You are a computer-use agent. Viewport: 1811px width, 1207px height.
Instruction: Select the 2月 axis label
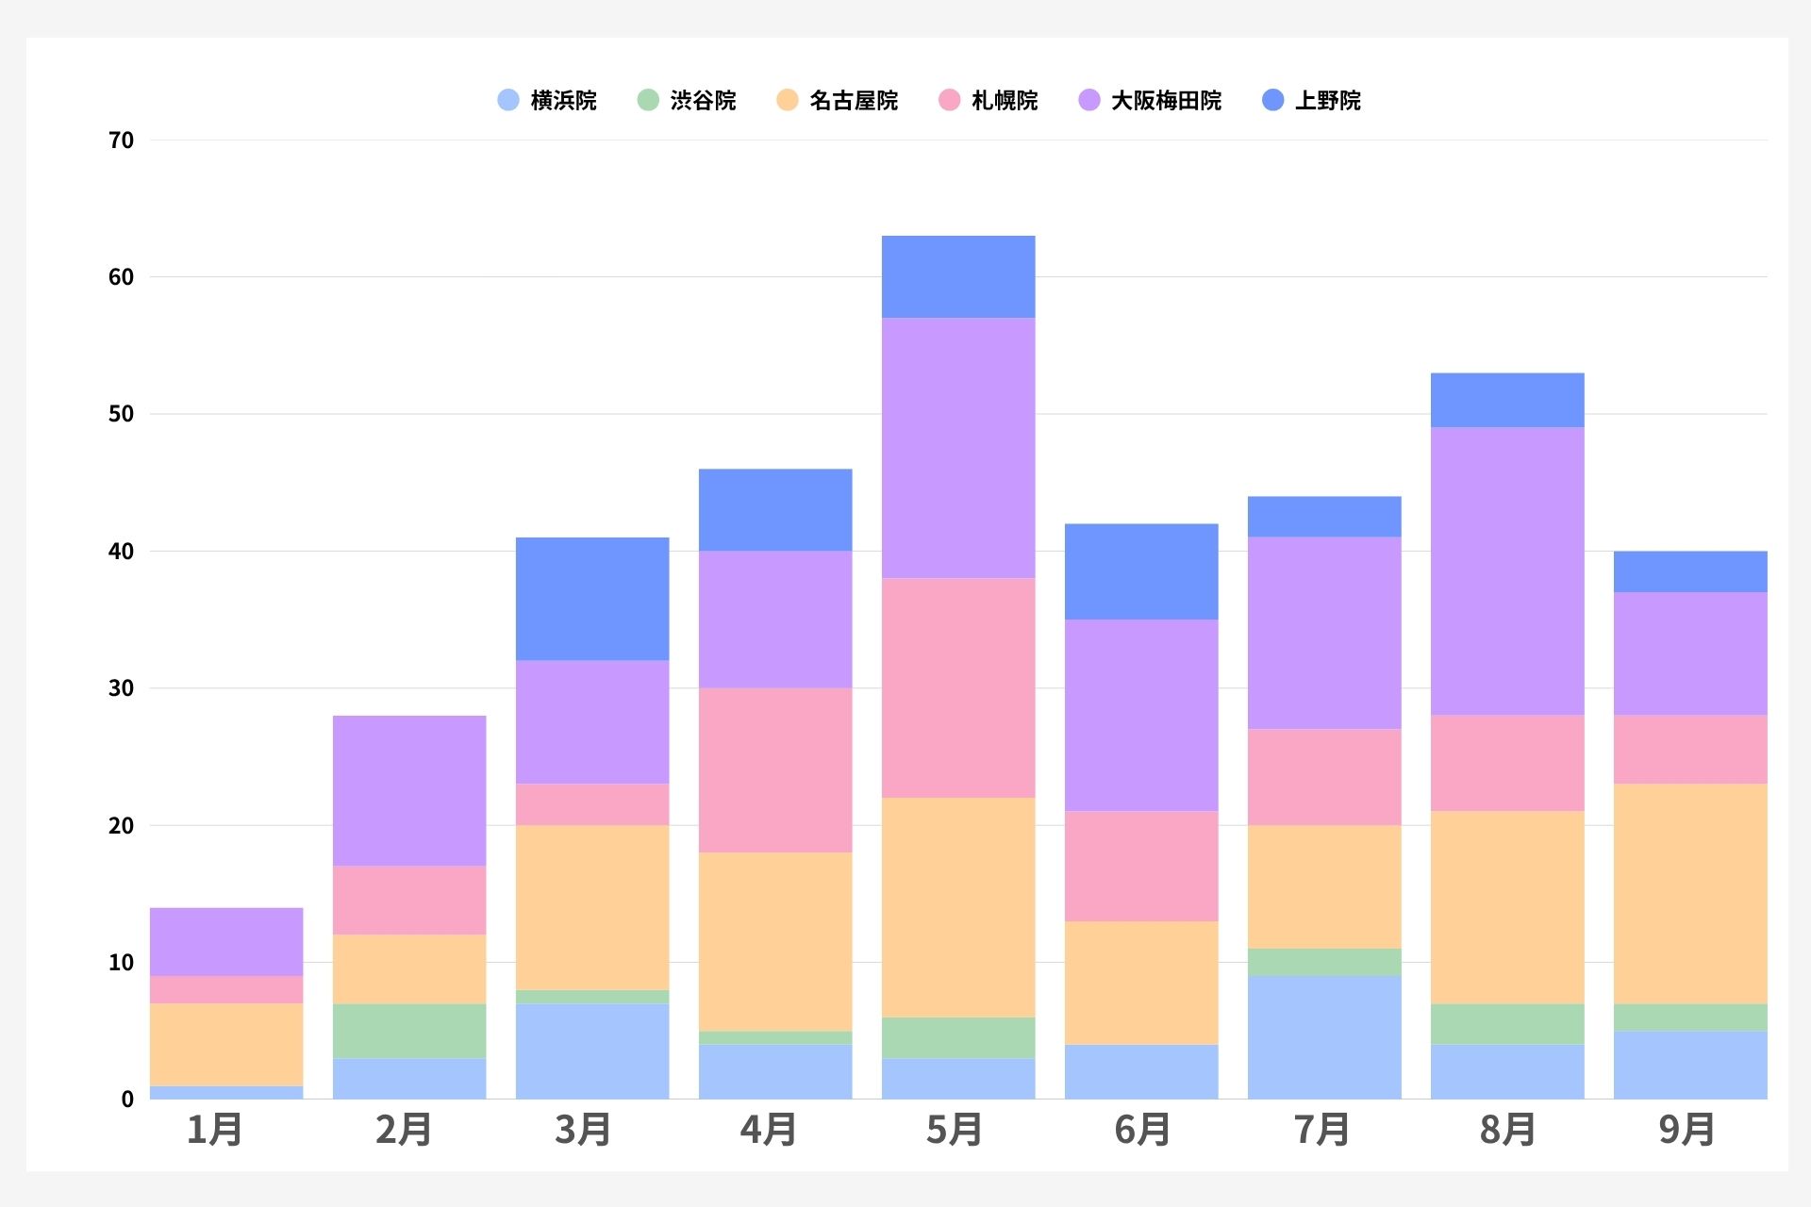pyautogui.click(x=404, y=1130)
